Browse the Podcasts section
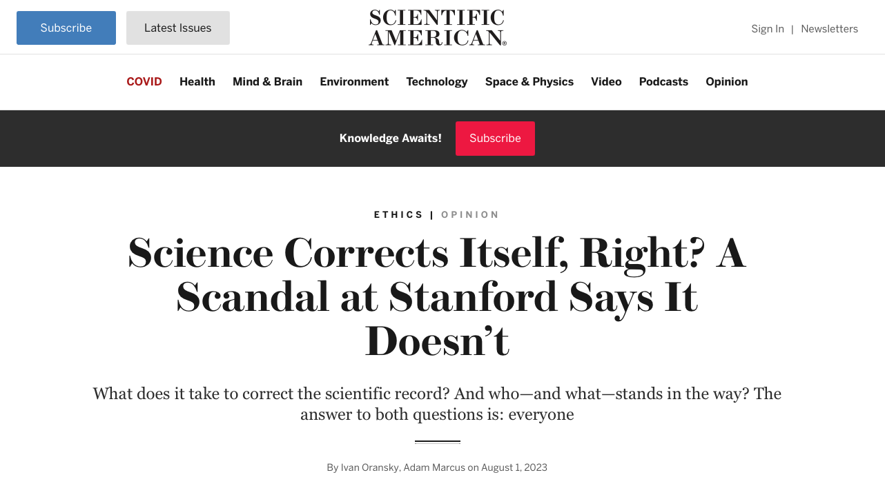Image resolution: width=885 pixels, height=486 pixels. tap(663, 81)
